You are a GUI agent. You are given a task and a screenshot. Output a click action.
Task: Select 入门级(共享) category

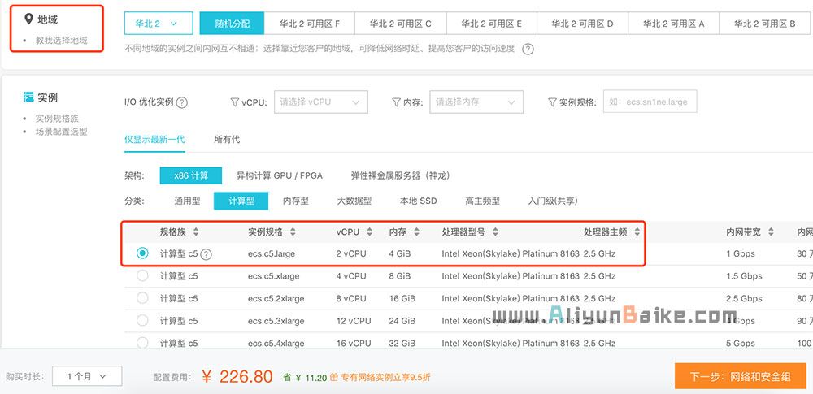click(x=553, y=201)
